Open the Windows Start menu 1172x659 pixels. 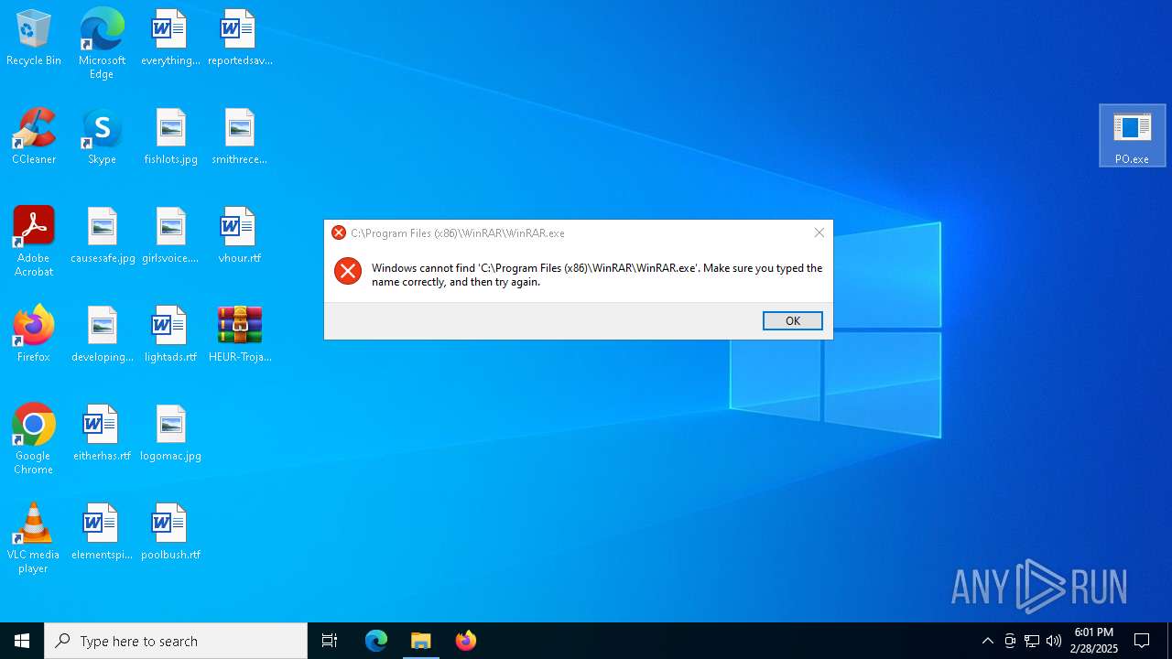coord(22,641)
